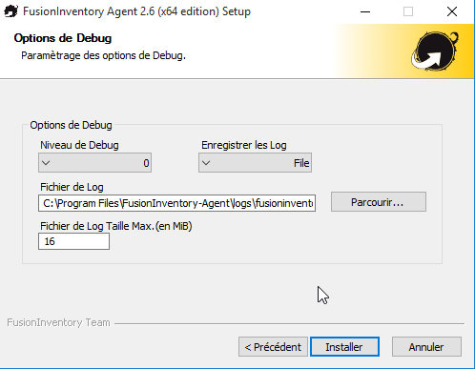Click the Fichier de Log path field

click(176, 203)
